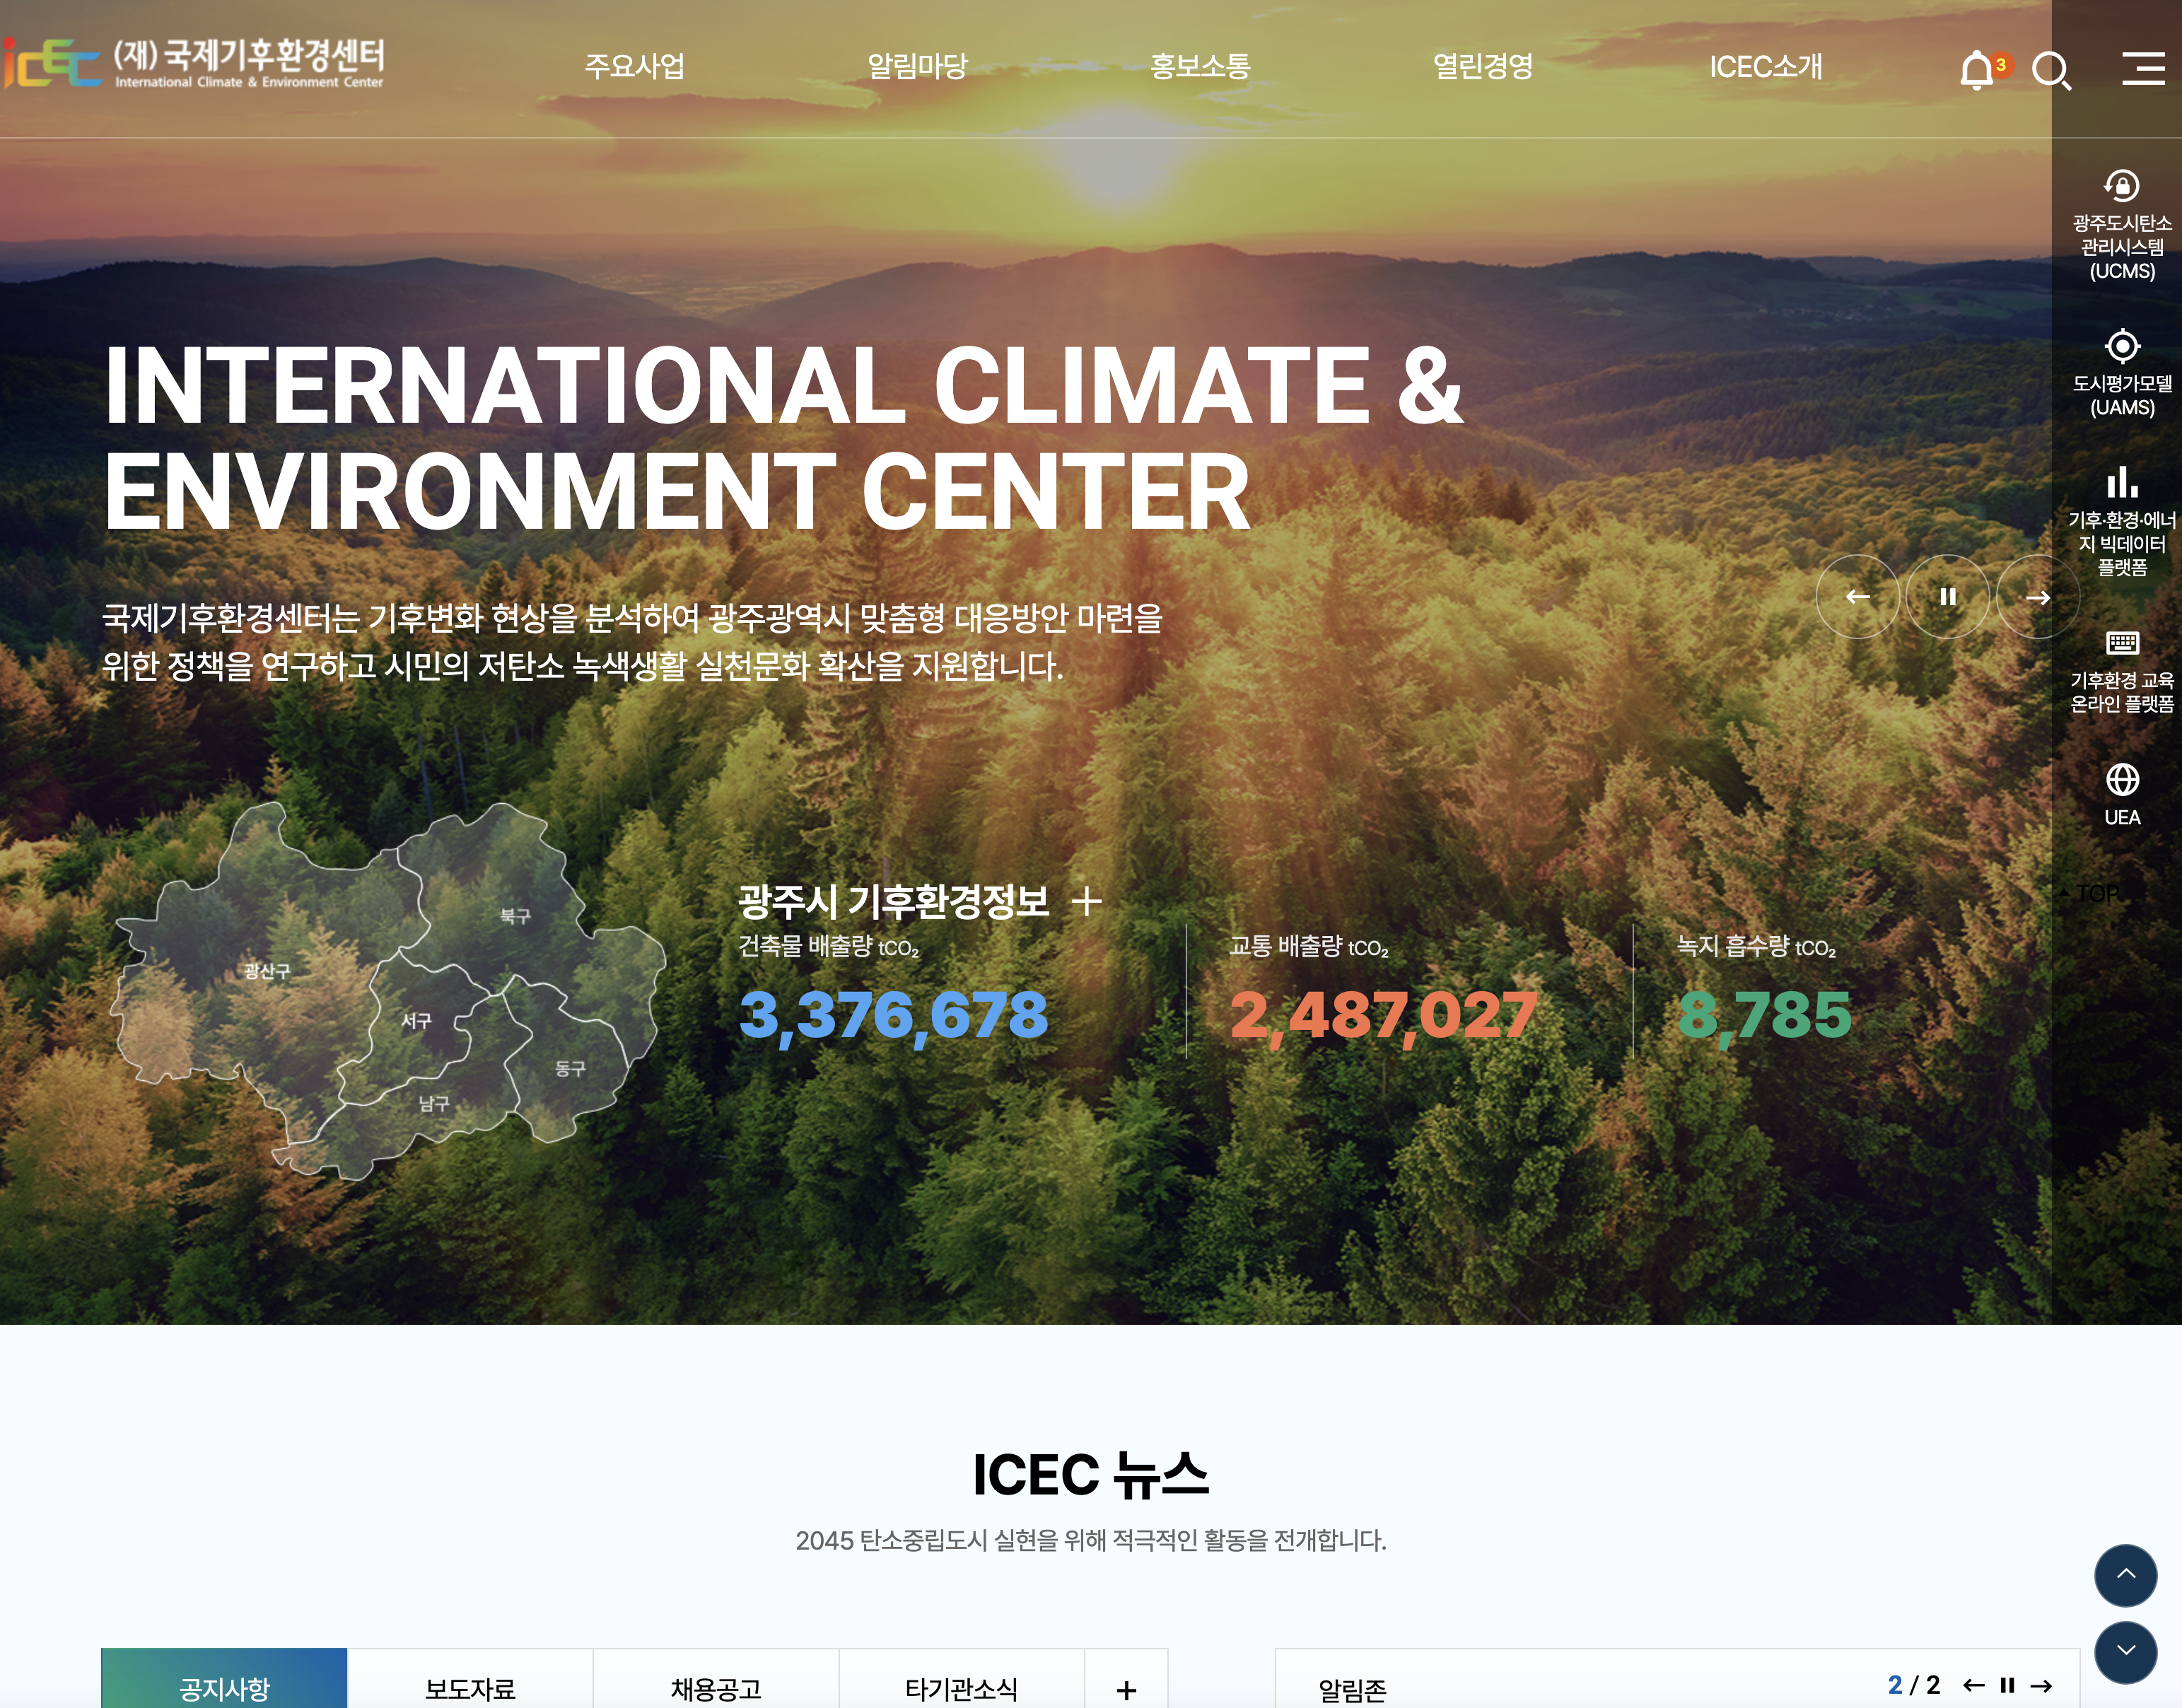Select 광산구 district on the map
The image size is (2182, 1708).
coord(266,971)
